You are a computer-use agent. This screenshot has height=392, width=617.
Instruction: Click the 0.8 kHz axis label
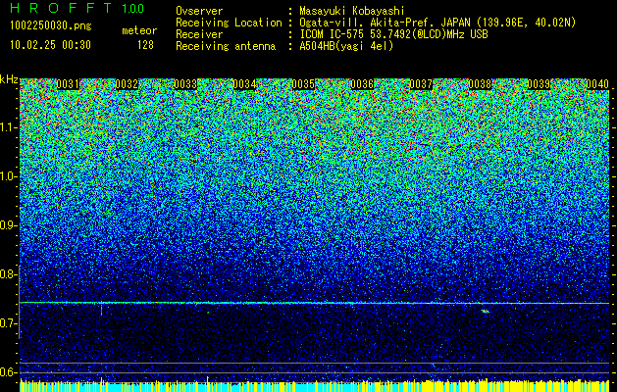point(9,274)
